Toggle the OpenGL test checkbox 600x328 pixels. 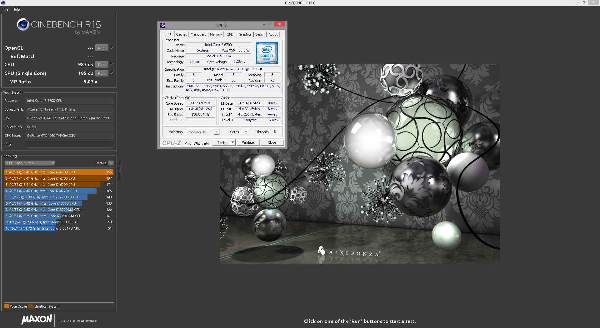112,48
